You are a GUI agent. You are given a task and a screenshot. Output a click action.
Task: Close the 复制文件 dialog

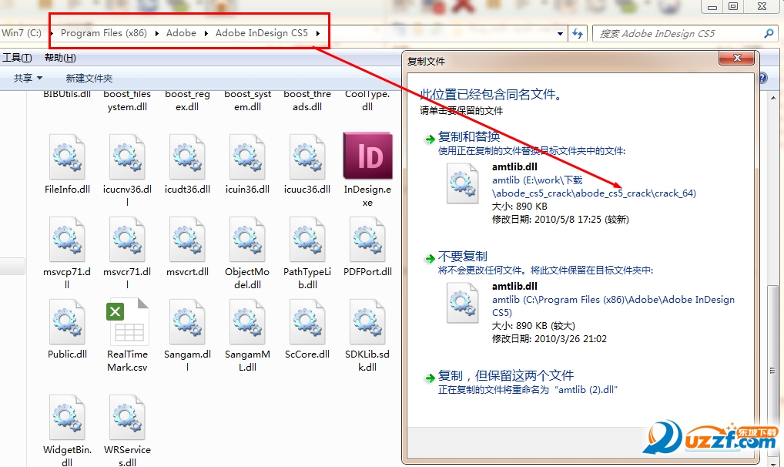[x=736, y=58]
